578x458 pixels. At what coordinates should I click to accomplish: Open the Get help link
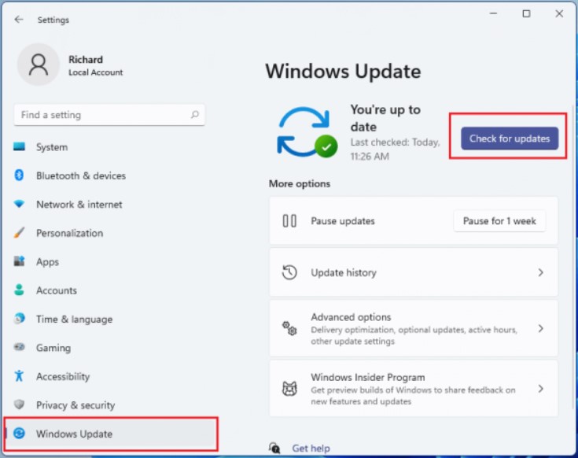[311, 448]
